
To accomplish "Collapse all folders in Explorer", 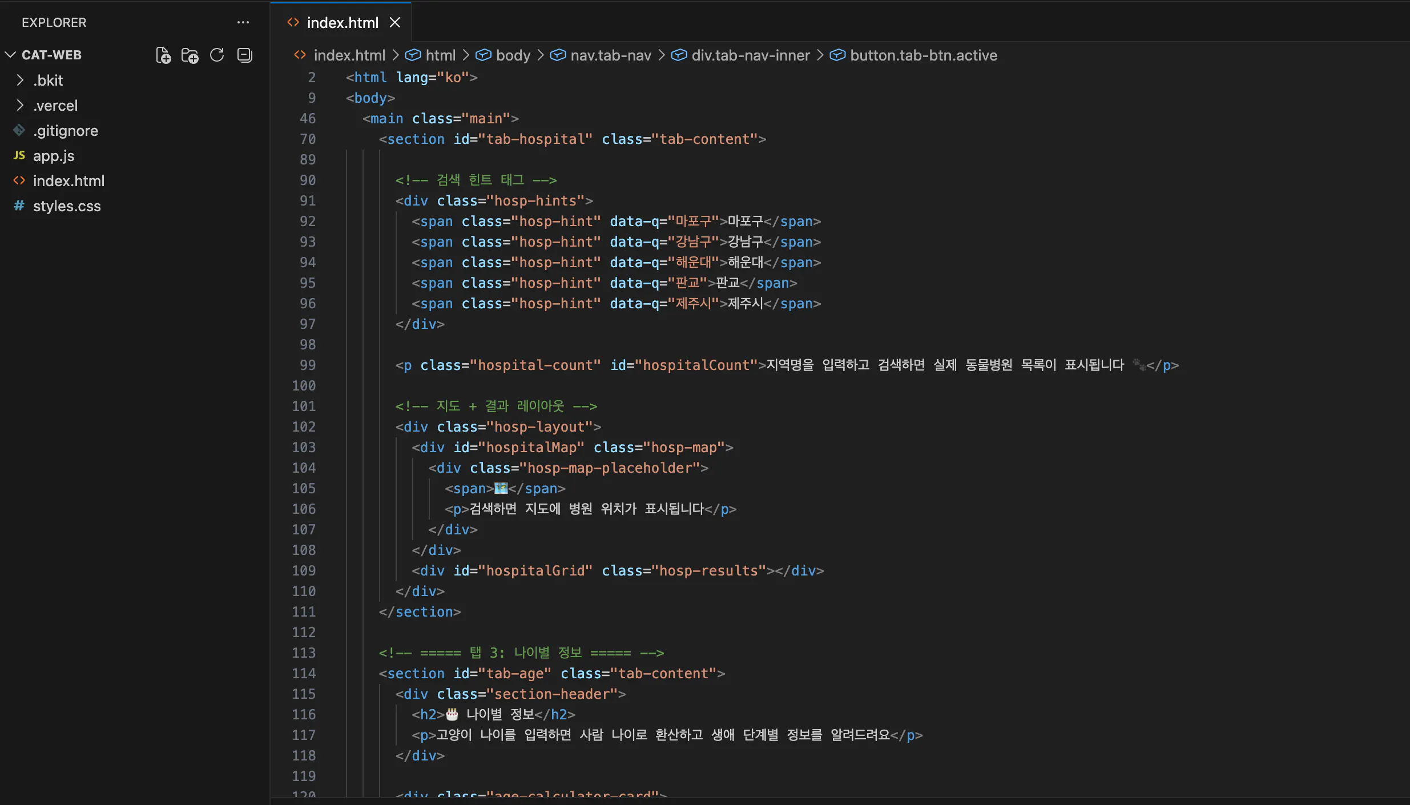I will pyautogui.click(x=244, y=55).
